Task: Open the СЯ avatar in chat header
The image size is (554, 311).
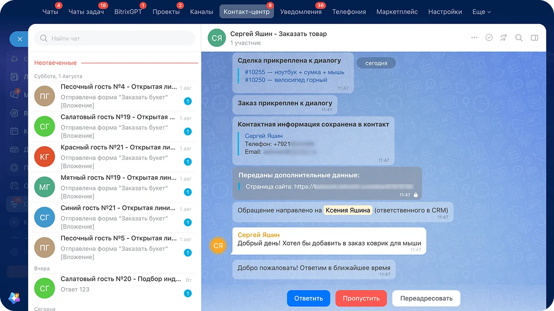Action: click(217, 38)
